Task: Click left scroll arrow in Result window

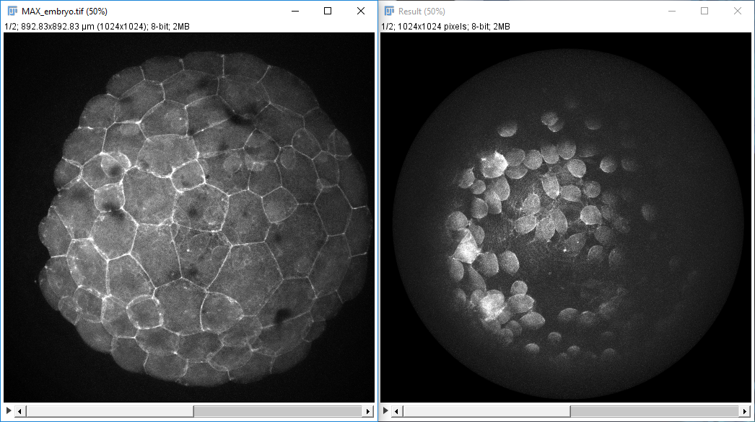Action: (x=397, y=411)
